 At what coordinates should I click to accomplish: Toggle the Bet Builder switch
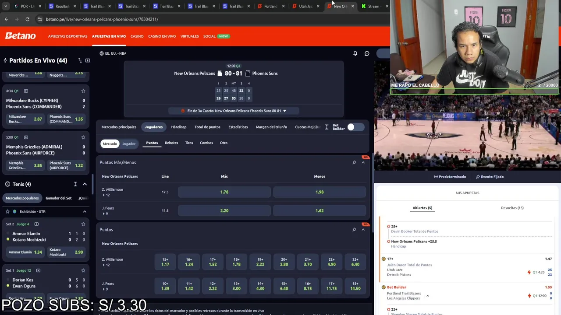click(355, 127)
